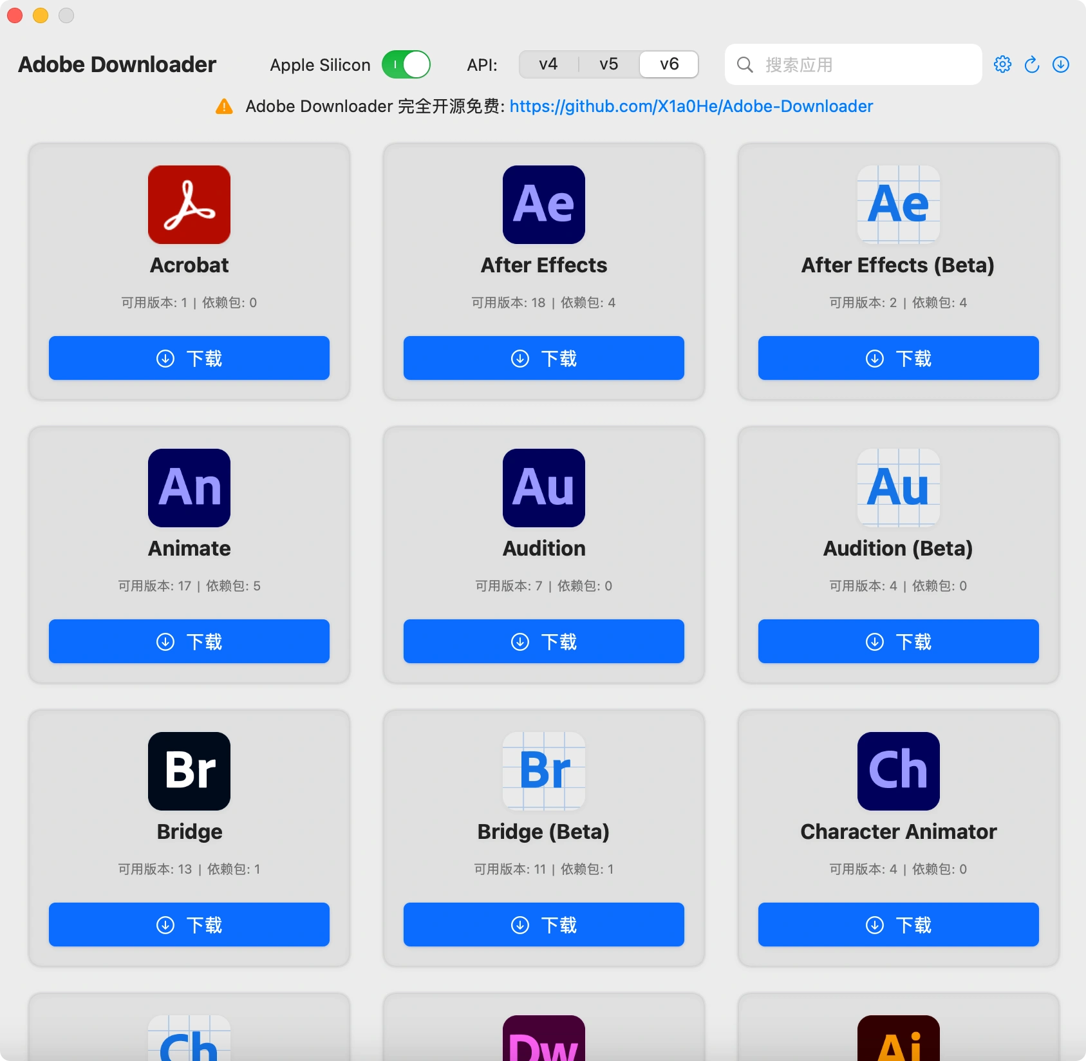
Task: Click the Bridge (Beta) title text
Action: click(x=543, y=832)
